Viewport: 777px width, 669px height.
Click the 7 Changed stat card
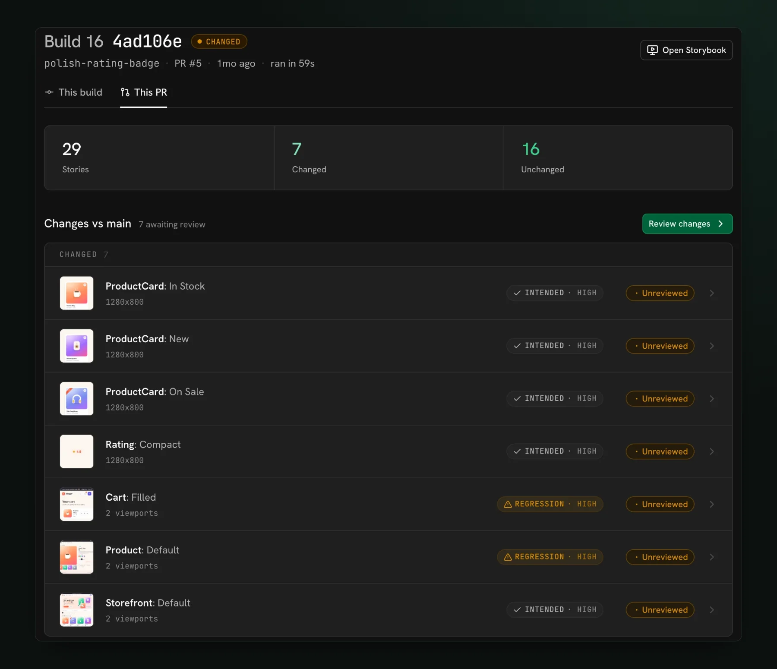coord(389,158)
